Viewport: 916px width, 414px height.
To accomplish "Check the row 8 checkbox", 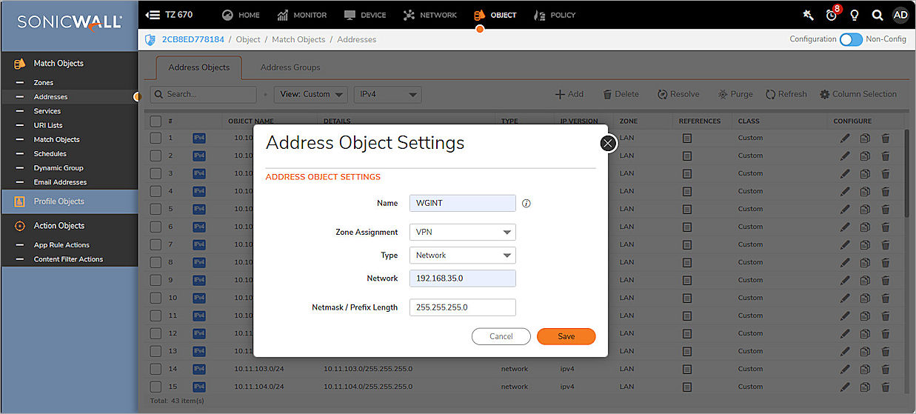I will click(x=156, y=262).
